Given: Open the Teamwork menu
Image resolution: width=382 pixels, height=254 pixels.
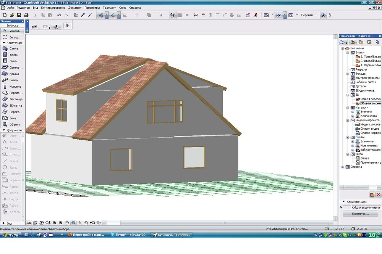Looking at the screenshot, I should tap(109, 8).
